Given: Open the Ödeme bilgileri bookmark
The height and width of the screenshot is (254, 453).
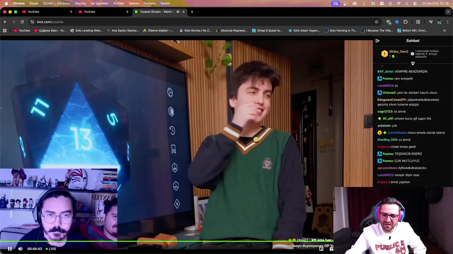Looking at the screenshot, I should pyautogui.click(x=158, y=31).
